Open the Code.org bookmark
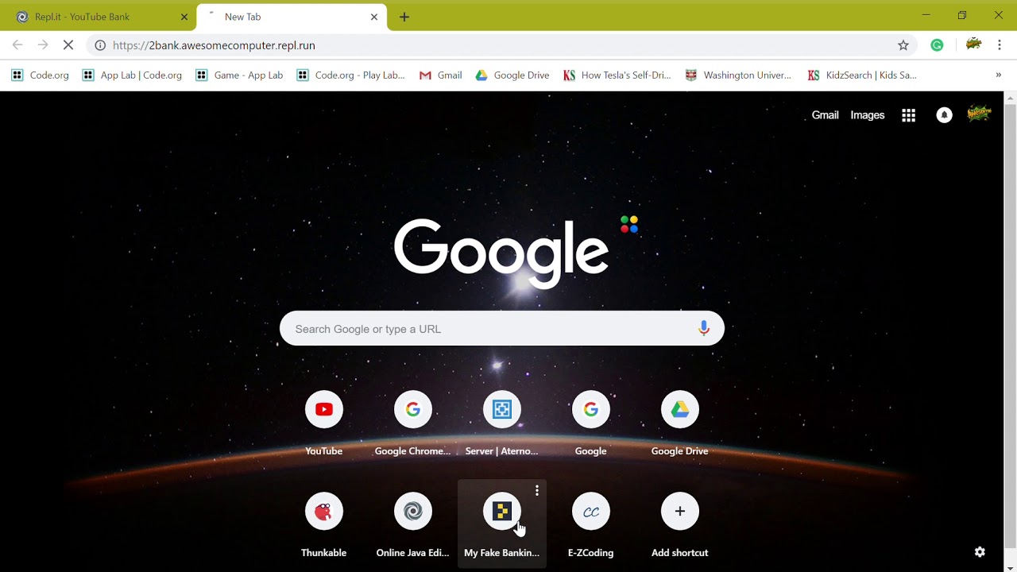This screenshot has width=1017, height=572. point(41,75)
